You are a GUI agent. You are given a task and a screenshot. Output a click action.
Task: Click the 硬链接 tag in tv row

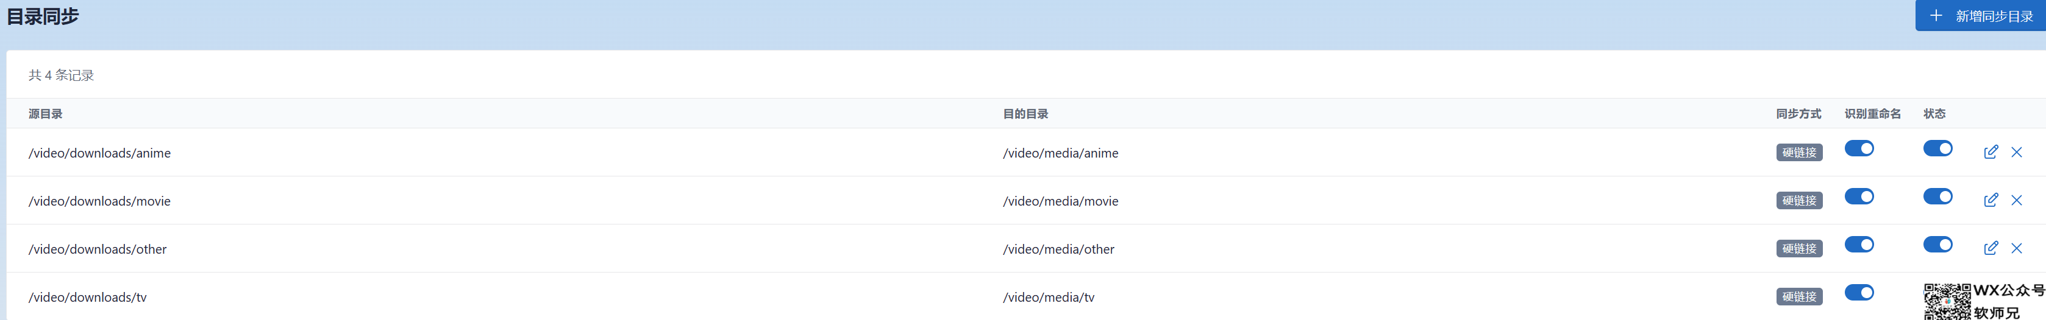click(x=1799, y=297)
